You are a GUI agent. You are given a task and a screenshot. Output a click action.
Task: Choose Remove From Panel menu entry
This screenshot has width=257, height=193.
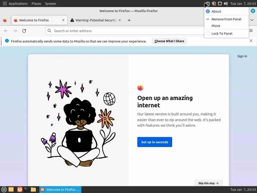[x=227, y=19]
